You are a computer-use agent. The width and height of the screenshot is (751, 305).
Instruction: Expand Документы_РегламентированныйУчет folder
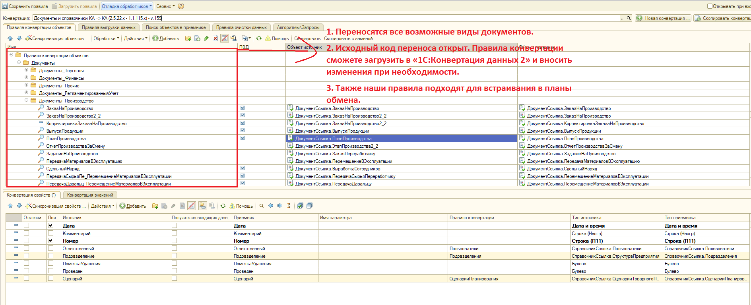(x=26, y=93)
